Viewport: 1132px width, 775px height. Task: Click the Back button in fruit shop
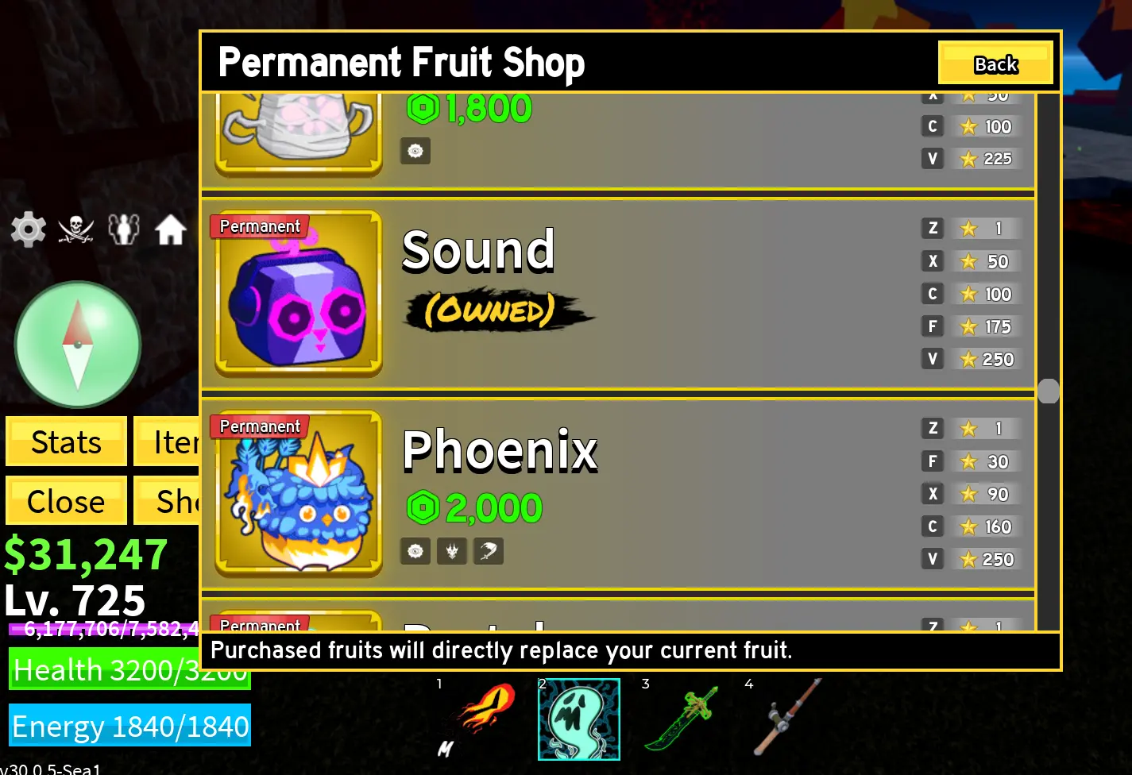tap(995, 63)
